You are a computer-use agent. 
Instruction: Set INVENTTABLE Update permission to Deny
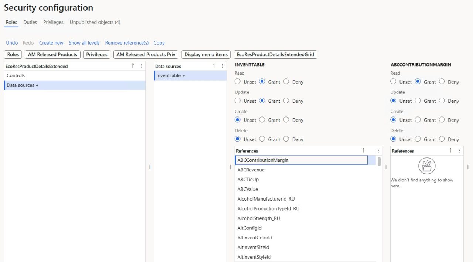click(x=286, y=101)
